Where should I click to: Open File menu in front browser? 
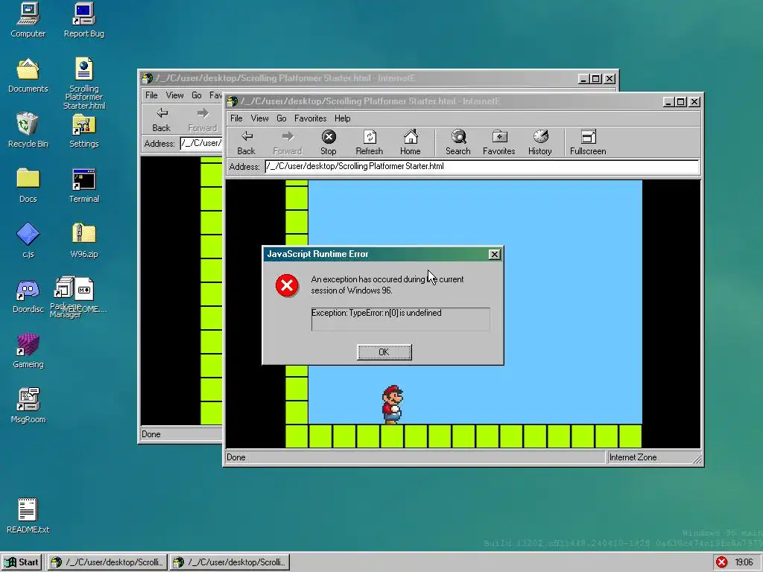pyautogui.click(x=236, y=118)
